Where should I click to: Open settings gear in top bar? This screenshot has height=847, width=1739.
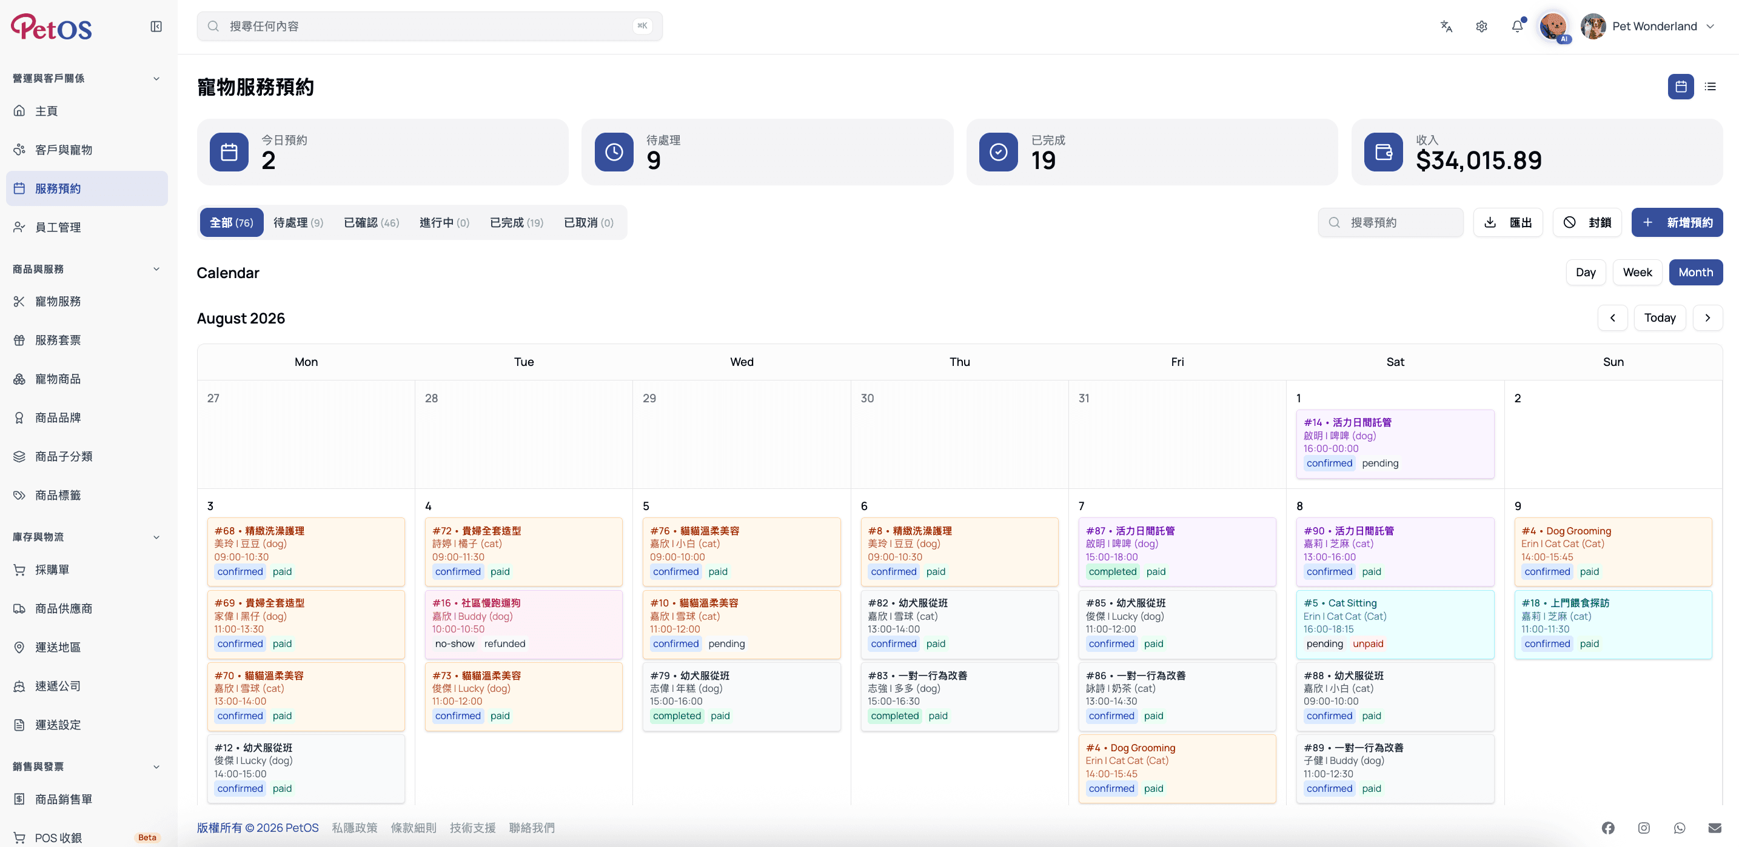pyautogui.click(x=1482, y=26)
